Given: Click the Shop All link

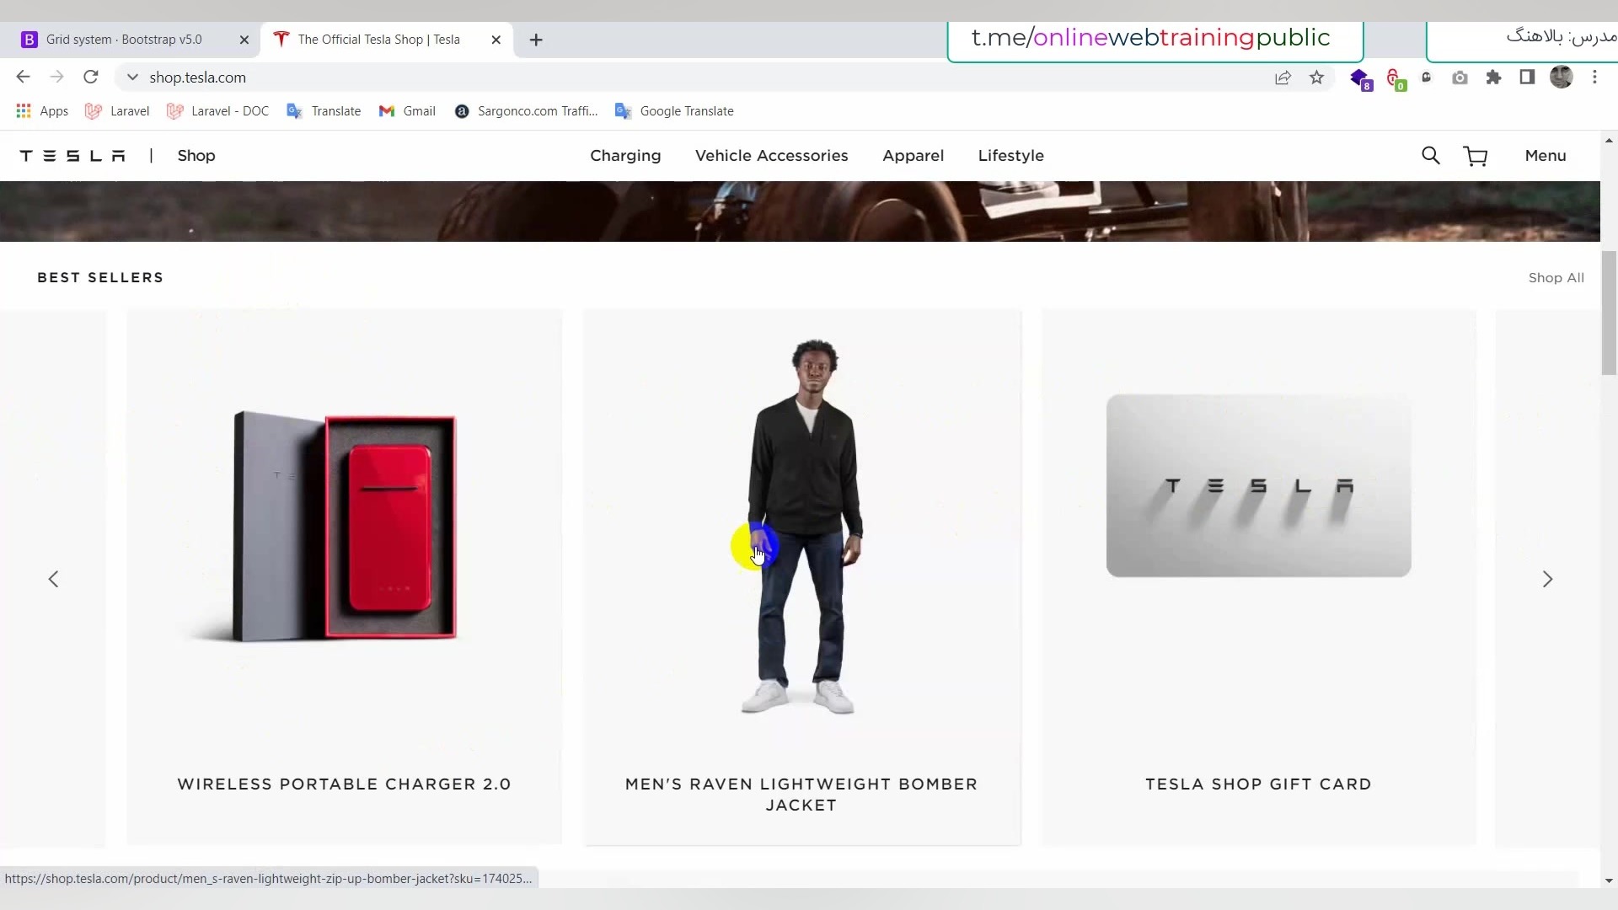Looking at the screenshot, I should tap(1556, 278).
